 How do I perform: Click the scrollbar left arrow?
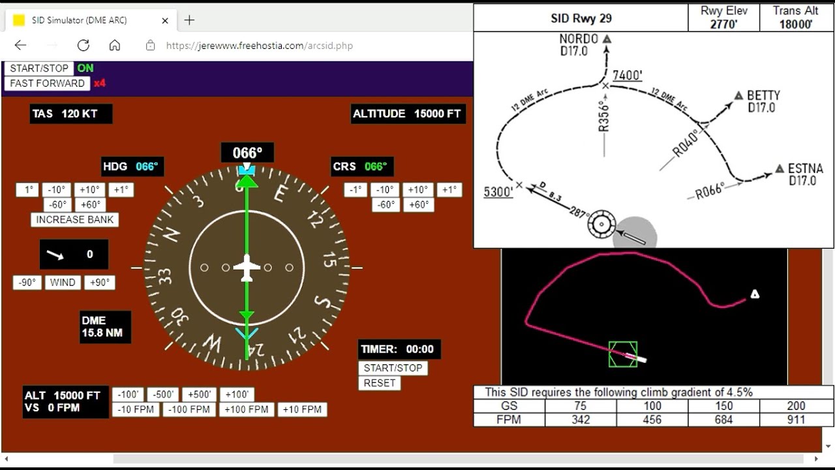(6, 460)
